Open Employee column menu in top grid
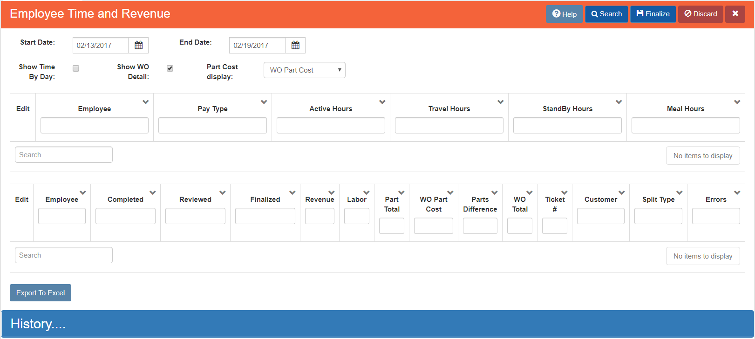This screenshot has width=755, height=339. click(146, 102)
